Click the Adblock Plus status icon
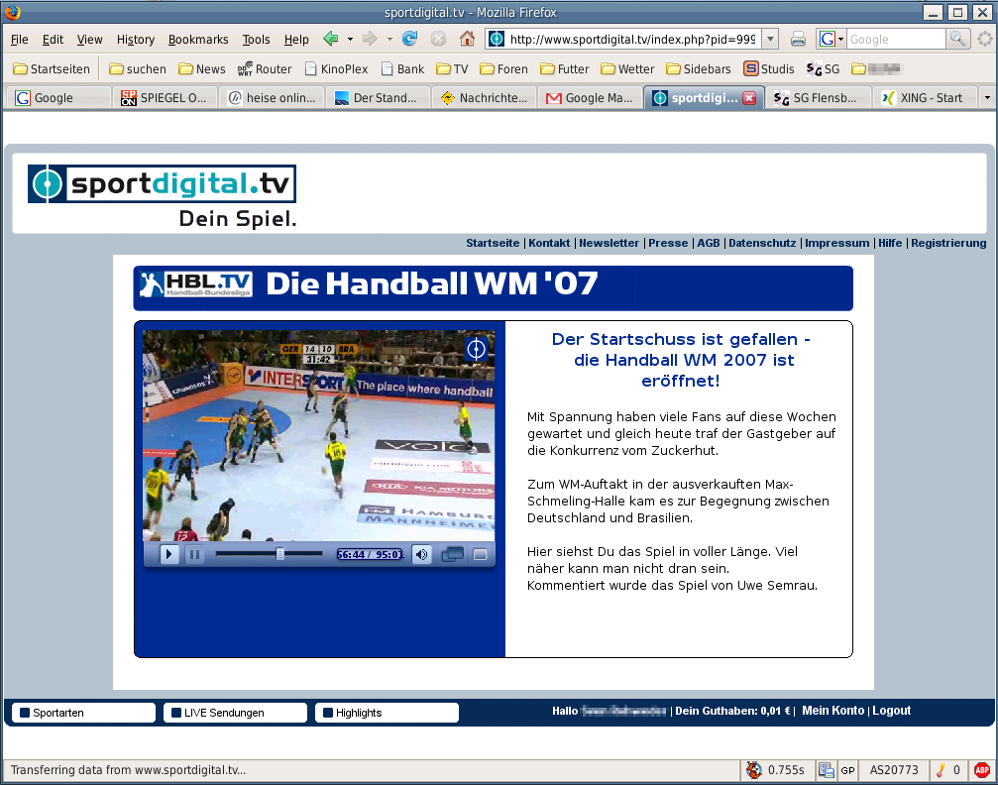Image resolution: width=998 pixels, height=785 pixels. click(x=981, y=770)
